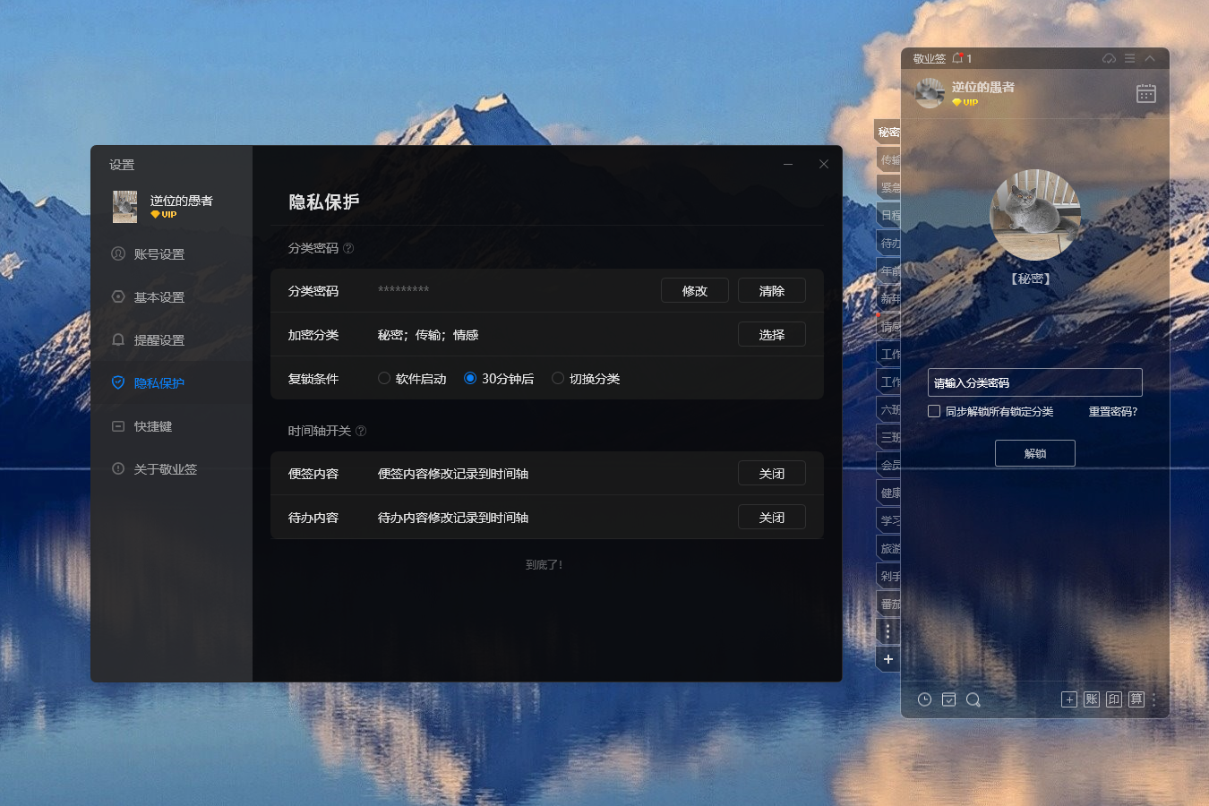Check 同步解锁所有锁定分类 checkbox
Screen dimensions: 1209x806
pyautogui.click(x=934, y=411)
